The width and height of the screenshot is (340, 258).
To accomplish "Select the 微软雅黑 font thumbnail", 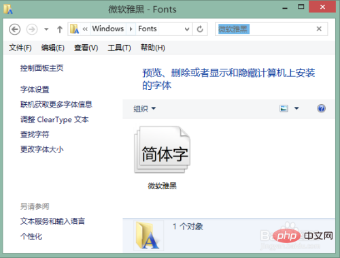I will coord(163,150).
